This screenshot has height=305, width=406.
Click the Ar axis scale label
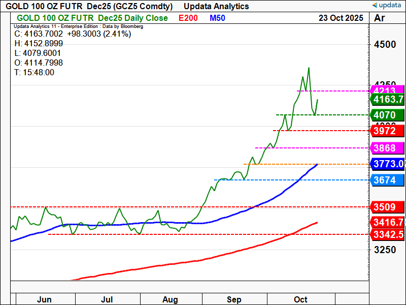379,18
